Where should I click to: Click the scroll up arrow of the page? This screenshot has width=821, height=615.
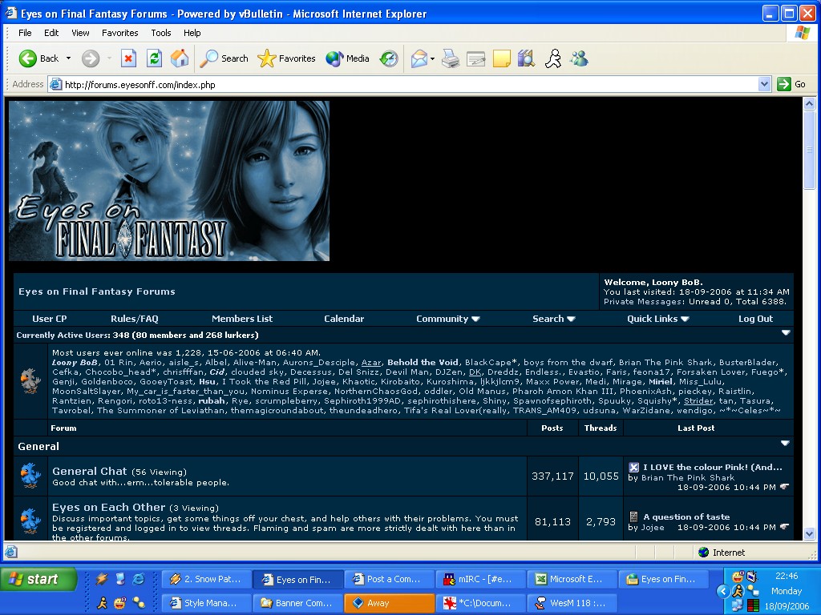click(x=810, y=103)
